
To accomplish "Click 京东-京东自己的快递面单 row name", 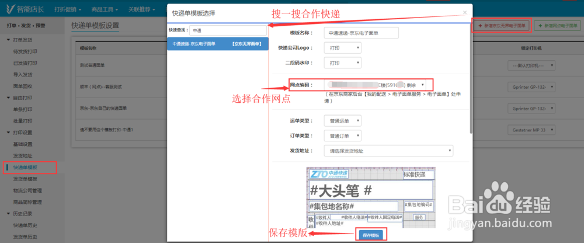I will pos(103,108).
